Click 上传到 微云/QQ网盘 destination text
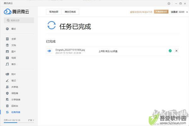The width and height of the screenshot is (189, 126). tap(108, 51)
